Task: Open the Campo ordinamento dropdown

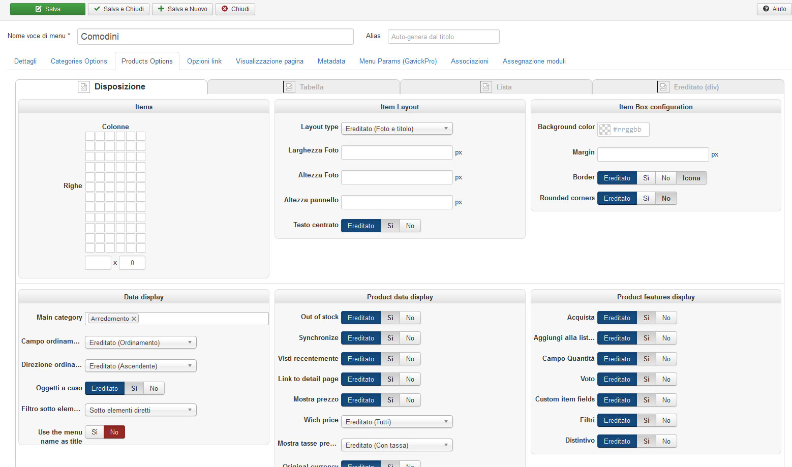Action: coord(141,343)
